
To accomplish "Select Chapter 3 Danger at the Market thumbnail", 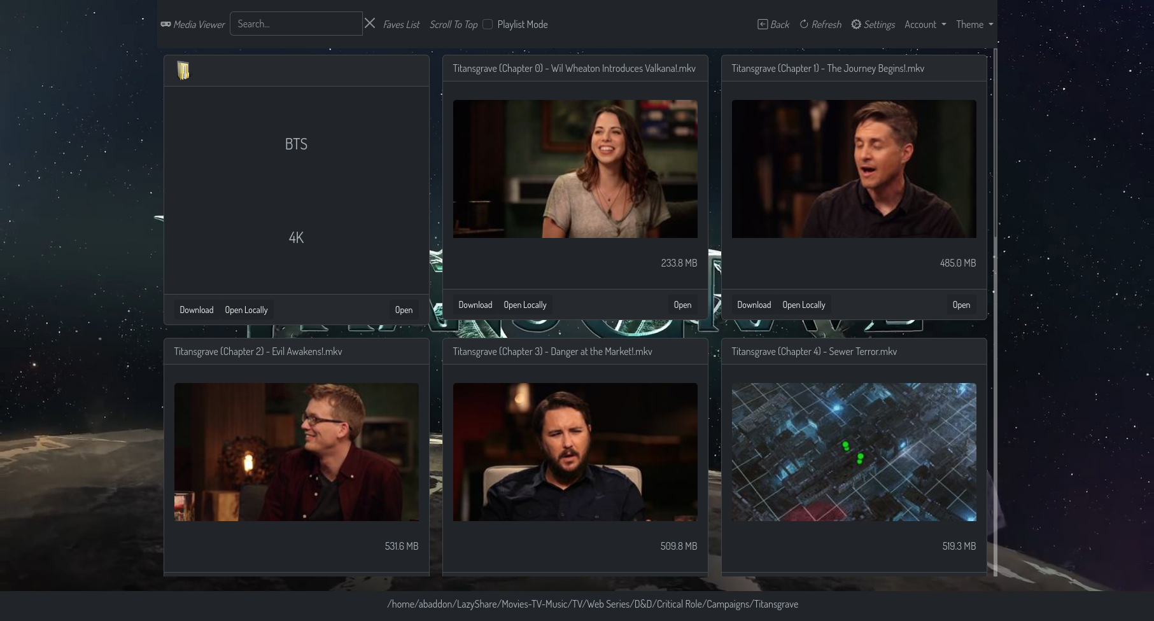I will [x=575, y=452].
